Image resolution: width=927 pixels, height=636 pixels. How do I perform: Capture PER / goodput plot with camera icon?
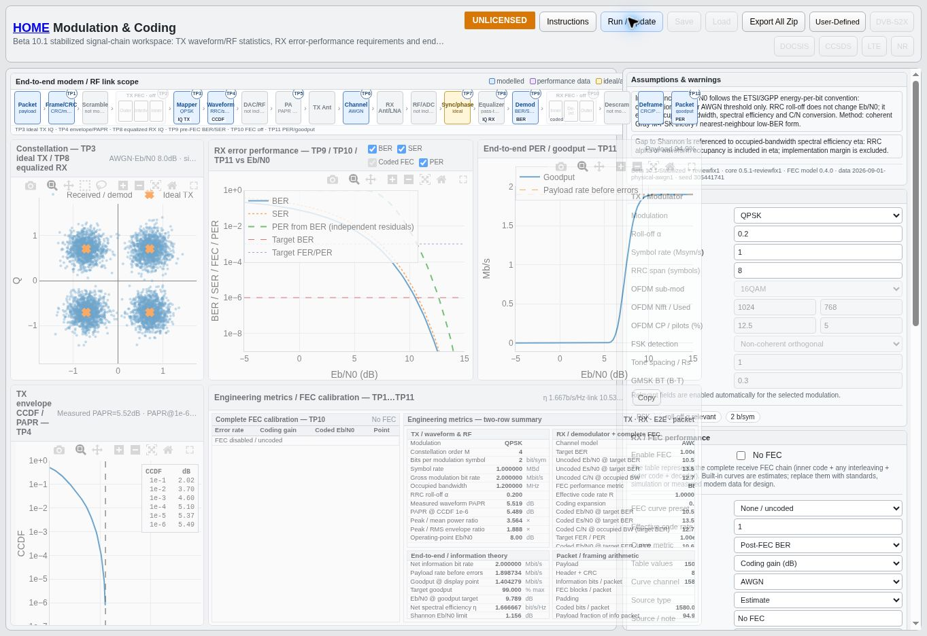point(561,166)
